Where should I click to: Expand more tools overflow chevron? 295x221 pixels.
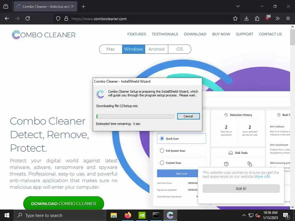pyautogui.click(x=277, y=18)
